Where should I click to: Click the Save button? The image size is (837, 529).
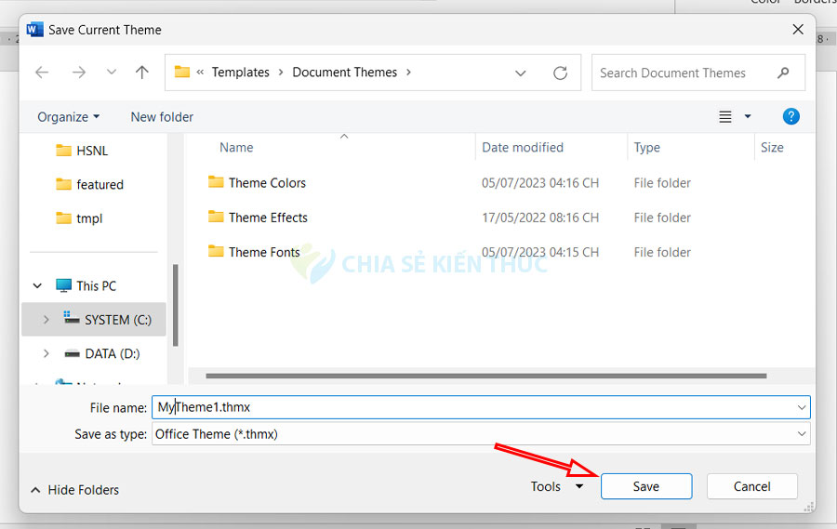(x=645, y=486)
